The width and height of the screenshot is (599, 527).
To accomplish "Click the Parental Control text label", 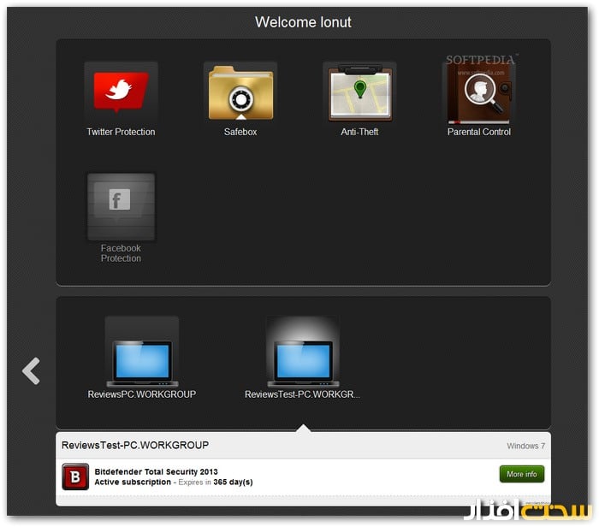I will click(x=478, y=133).
